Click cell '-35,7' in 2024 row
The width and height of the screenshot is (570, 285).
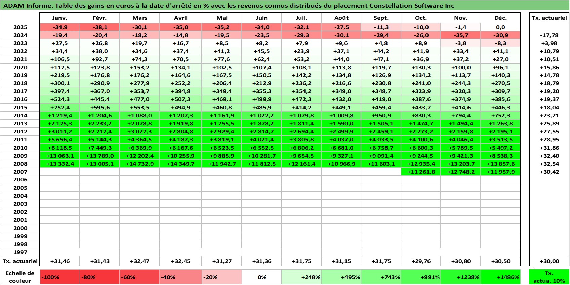click(x=461, y=35)
